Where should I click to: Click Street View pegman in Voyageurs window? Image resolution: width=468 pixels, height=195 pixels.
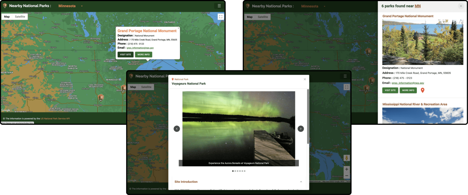click(347, 158)
